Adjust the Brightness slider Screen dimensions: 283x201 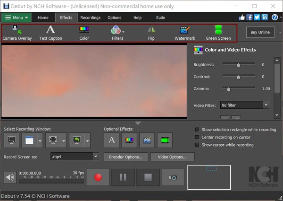point(239,65)
